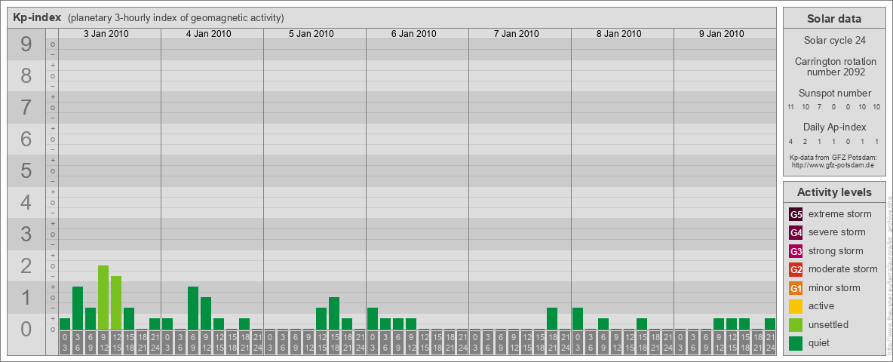Click the 0–3 hour label under 3 Jan
This screenshot has width=893, height=362.
[65, 342]
